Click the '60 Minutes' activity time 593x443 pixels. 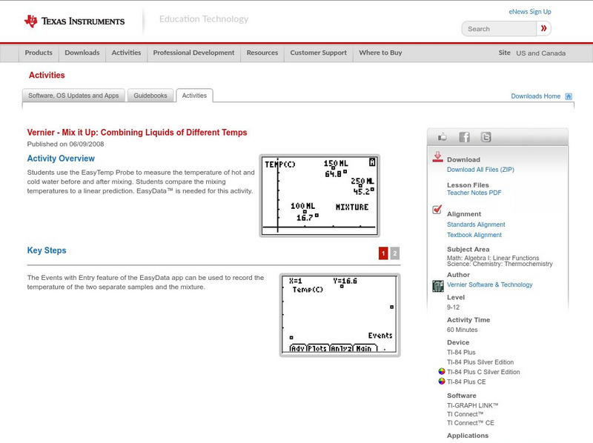tap(462, 330)
